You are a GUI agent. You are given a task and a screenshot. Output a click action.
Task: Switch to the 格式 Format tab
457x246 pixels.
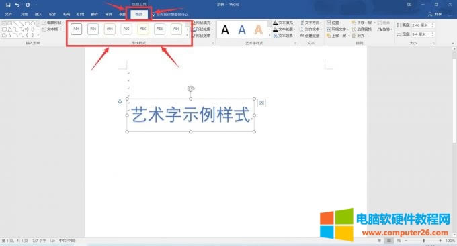click(139, 14)
